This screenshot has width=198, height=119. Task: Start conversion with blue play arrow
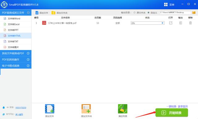click(x=163, y=23)
